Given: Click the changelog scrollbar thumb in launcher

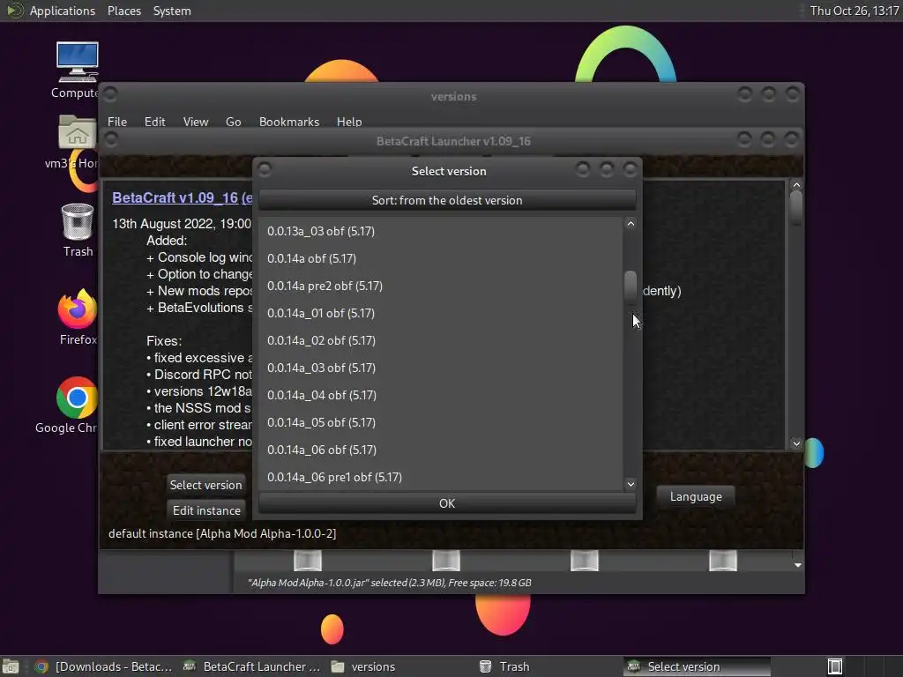Looking at the screenshot, I should pyautogui.click(x=796, y=208).
